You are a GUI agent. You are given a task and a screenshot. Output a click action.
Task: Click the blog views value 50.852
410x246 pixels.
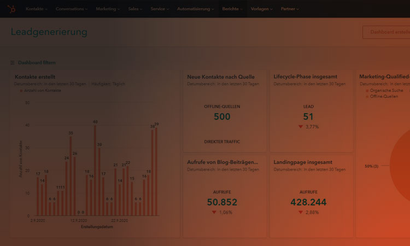pyautogui.click(x=222, y=202)
